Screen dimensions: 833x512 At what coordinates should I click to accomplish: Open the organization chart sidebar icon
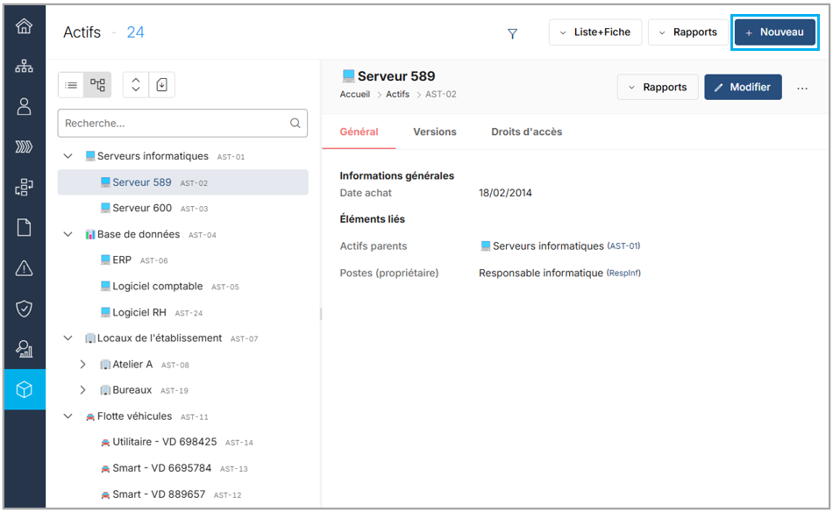point(25,66)
